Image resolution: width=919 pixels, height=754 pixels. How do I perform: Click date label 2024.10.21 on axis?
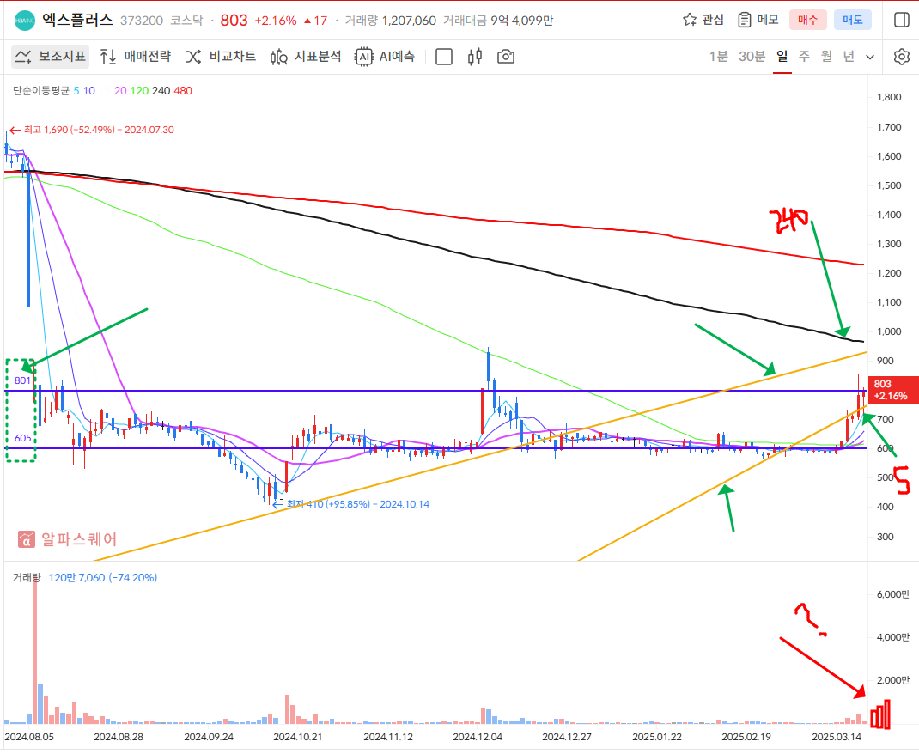tap(298, 737)
